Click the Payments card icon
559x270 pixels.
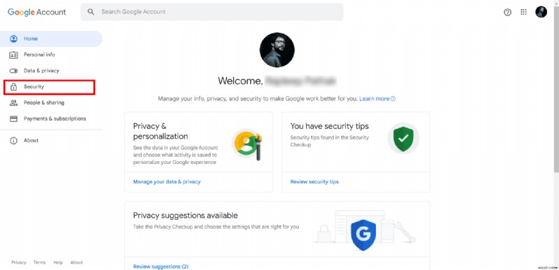pyautogui.click(x=13, y=119)
